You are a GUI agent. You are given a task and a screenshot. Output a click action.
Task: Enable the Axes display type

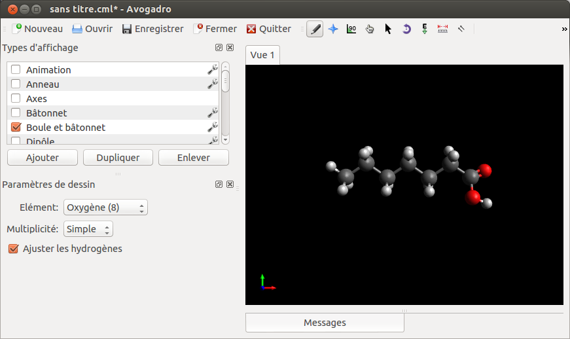pos(16,98)
